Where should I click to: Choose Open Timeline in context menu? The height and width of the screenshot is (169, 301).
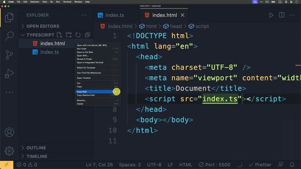97,78
